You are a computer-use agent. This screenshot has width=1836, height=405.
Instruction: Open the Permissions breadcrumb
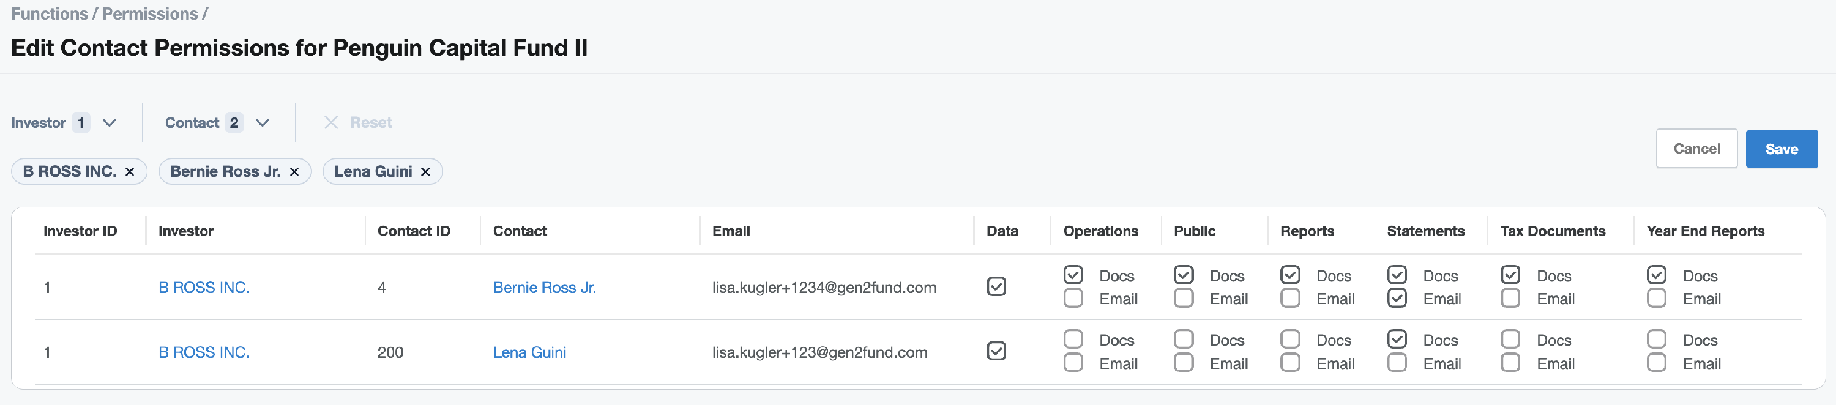150,13
